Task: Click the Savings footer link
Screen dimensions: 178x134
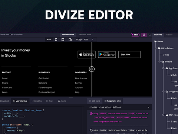Action: (79, 83)
